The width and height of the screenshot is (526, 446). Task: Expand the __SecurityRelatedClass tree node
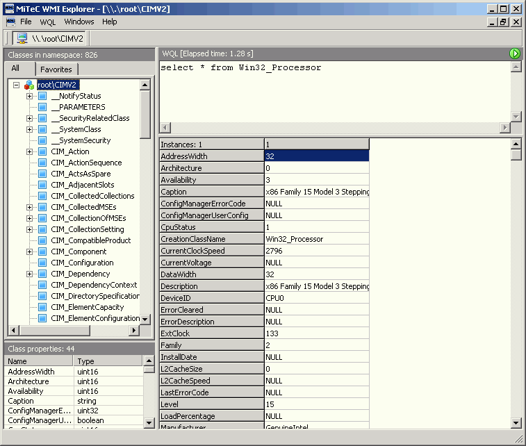click(x=29, y=118)
